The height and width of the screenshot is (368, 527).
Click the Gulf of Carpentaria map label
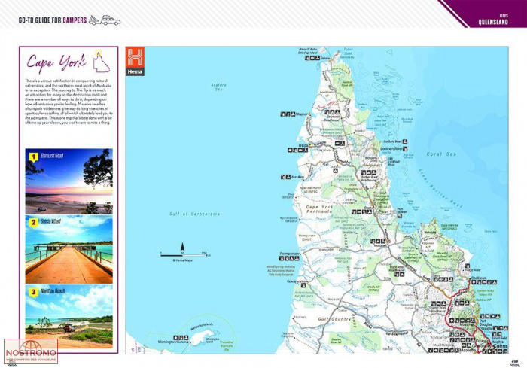pyautogui.click(x=194, y=214)
